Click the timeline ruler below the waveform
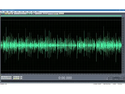Viewport: 125px width, 94px height. tap(61, 74)
